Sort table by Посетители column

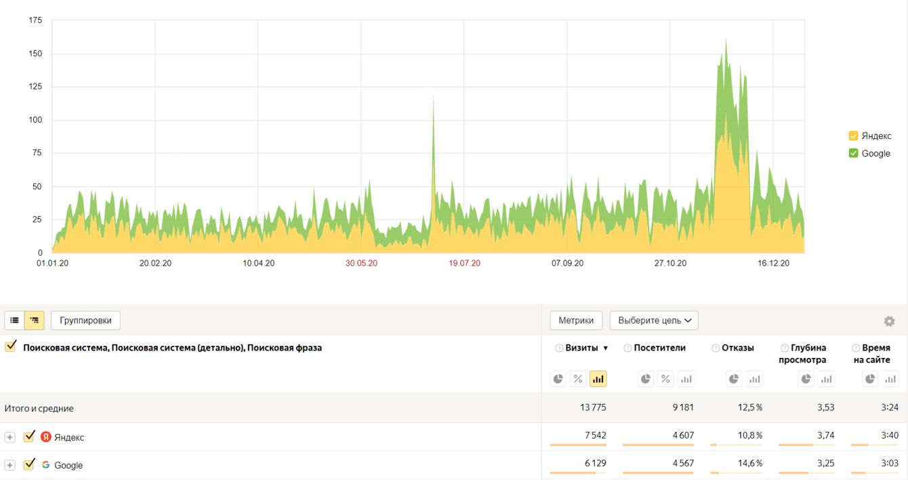point(659,348)
